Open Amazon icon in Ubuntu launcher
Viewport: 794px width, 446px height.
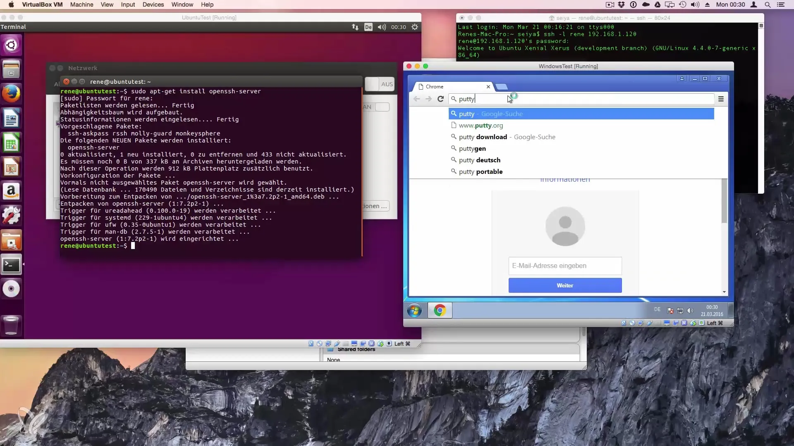11,191
